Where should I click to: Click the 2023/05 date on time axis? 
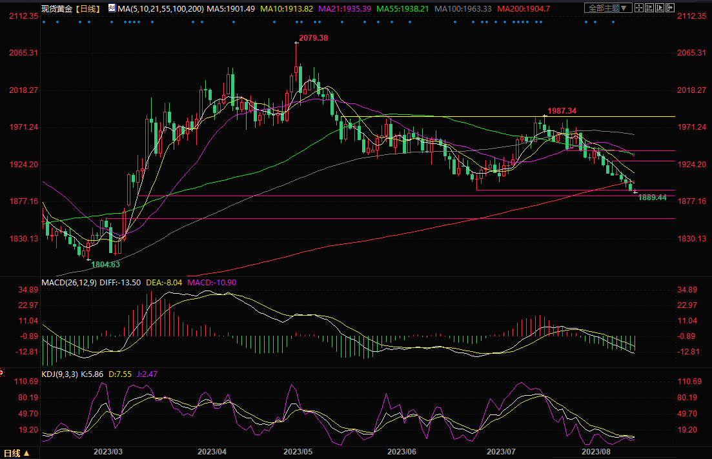pyautogui.click(x=298, y=451)
